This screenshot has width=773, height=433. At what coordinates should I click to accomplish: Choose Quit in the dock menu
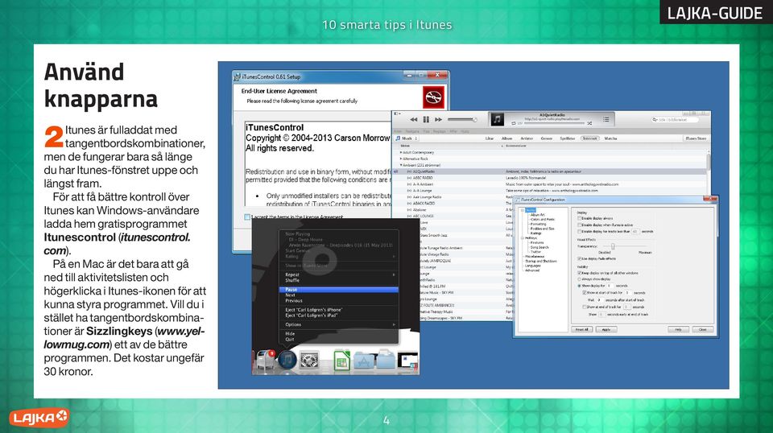[x=339, y=340]
